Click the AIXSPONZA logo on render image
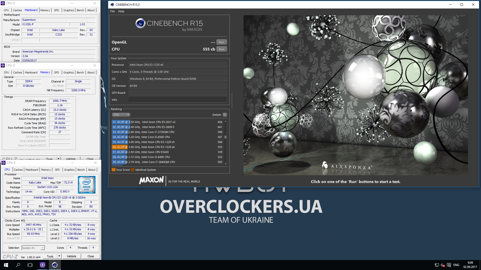The width and height of the screenshot is (481, 270). (x=347, y=165)
